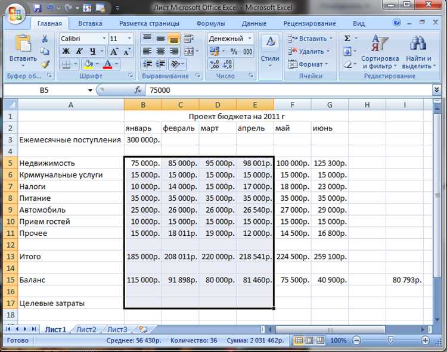Toggle Bold formatting (Ж)

66,52
